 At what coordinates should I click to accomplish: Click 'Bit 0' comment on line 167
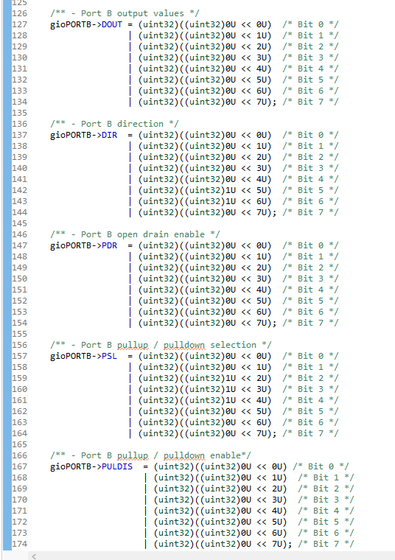click(321, 466)
